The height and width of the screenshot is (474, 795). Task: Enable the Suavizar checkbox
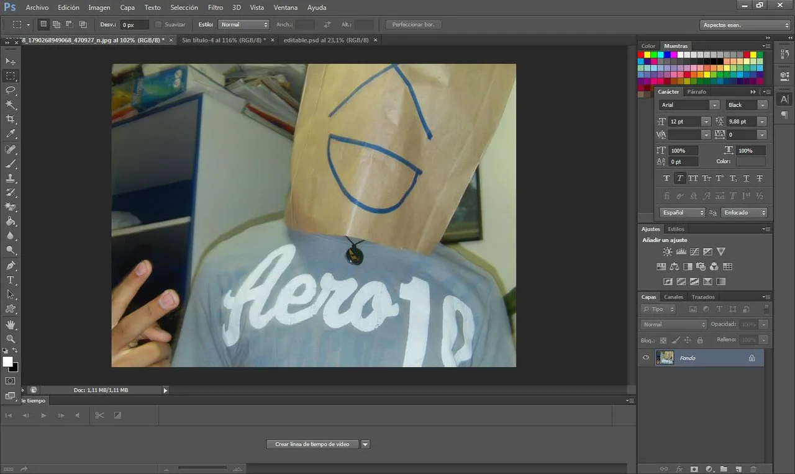click(x=158, y=25)
